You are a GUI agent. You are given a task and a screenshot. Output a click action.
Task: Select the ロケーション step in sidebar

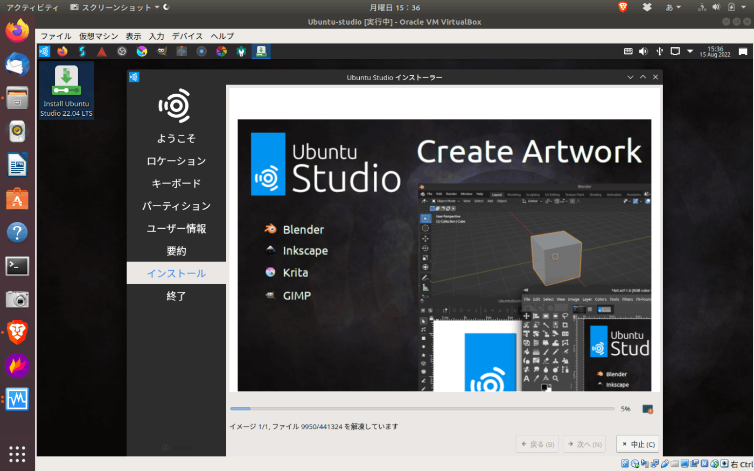(176, 161)
